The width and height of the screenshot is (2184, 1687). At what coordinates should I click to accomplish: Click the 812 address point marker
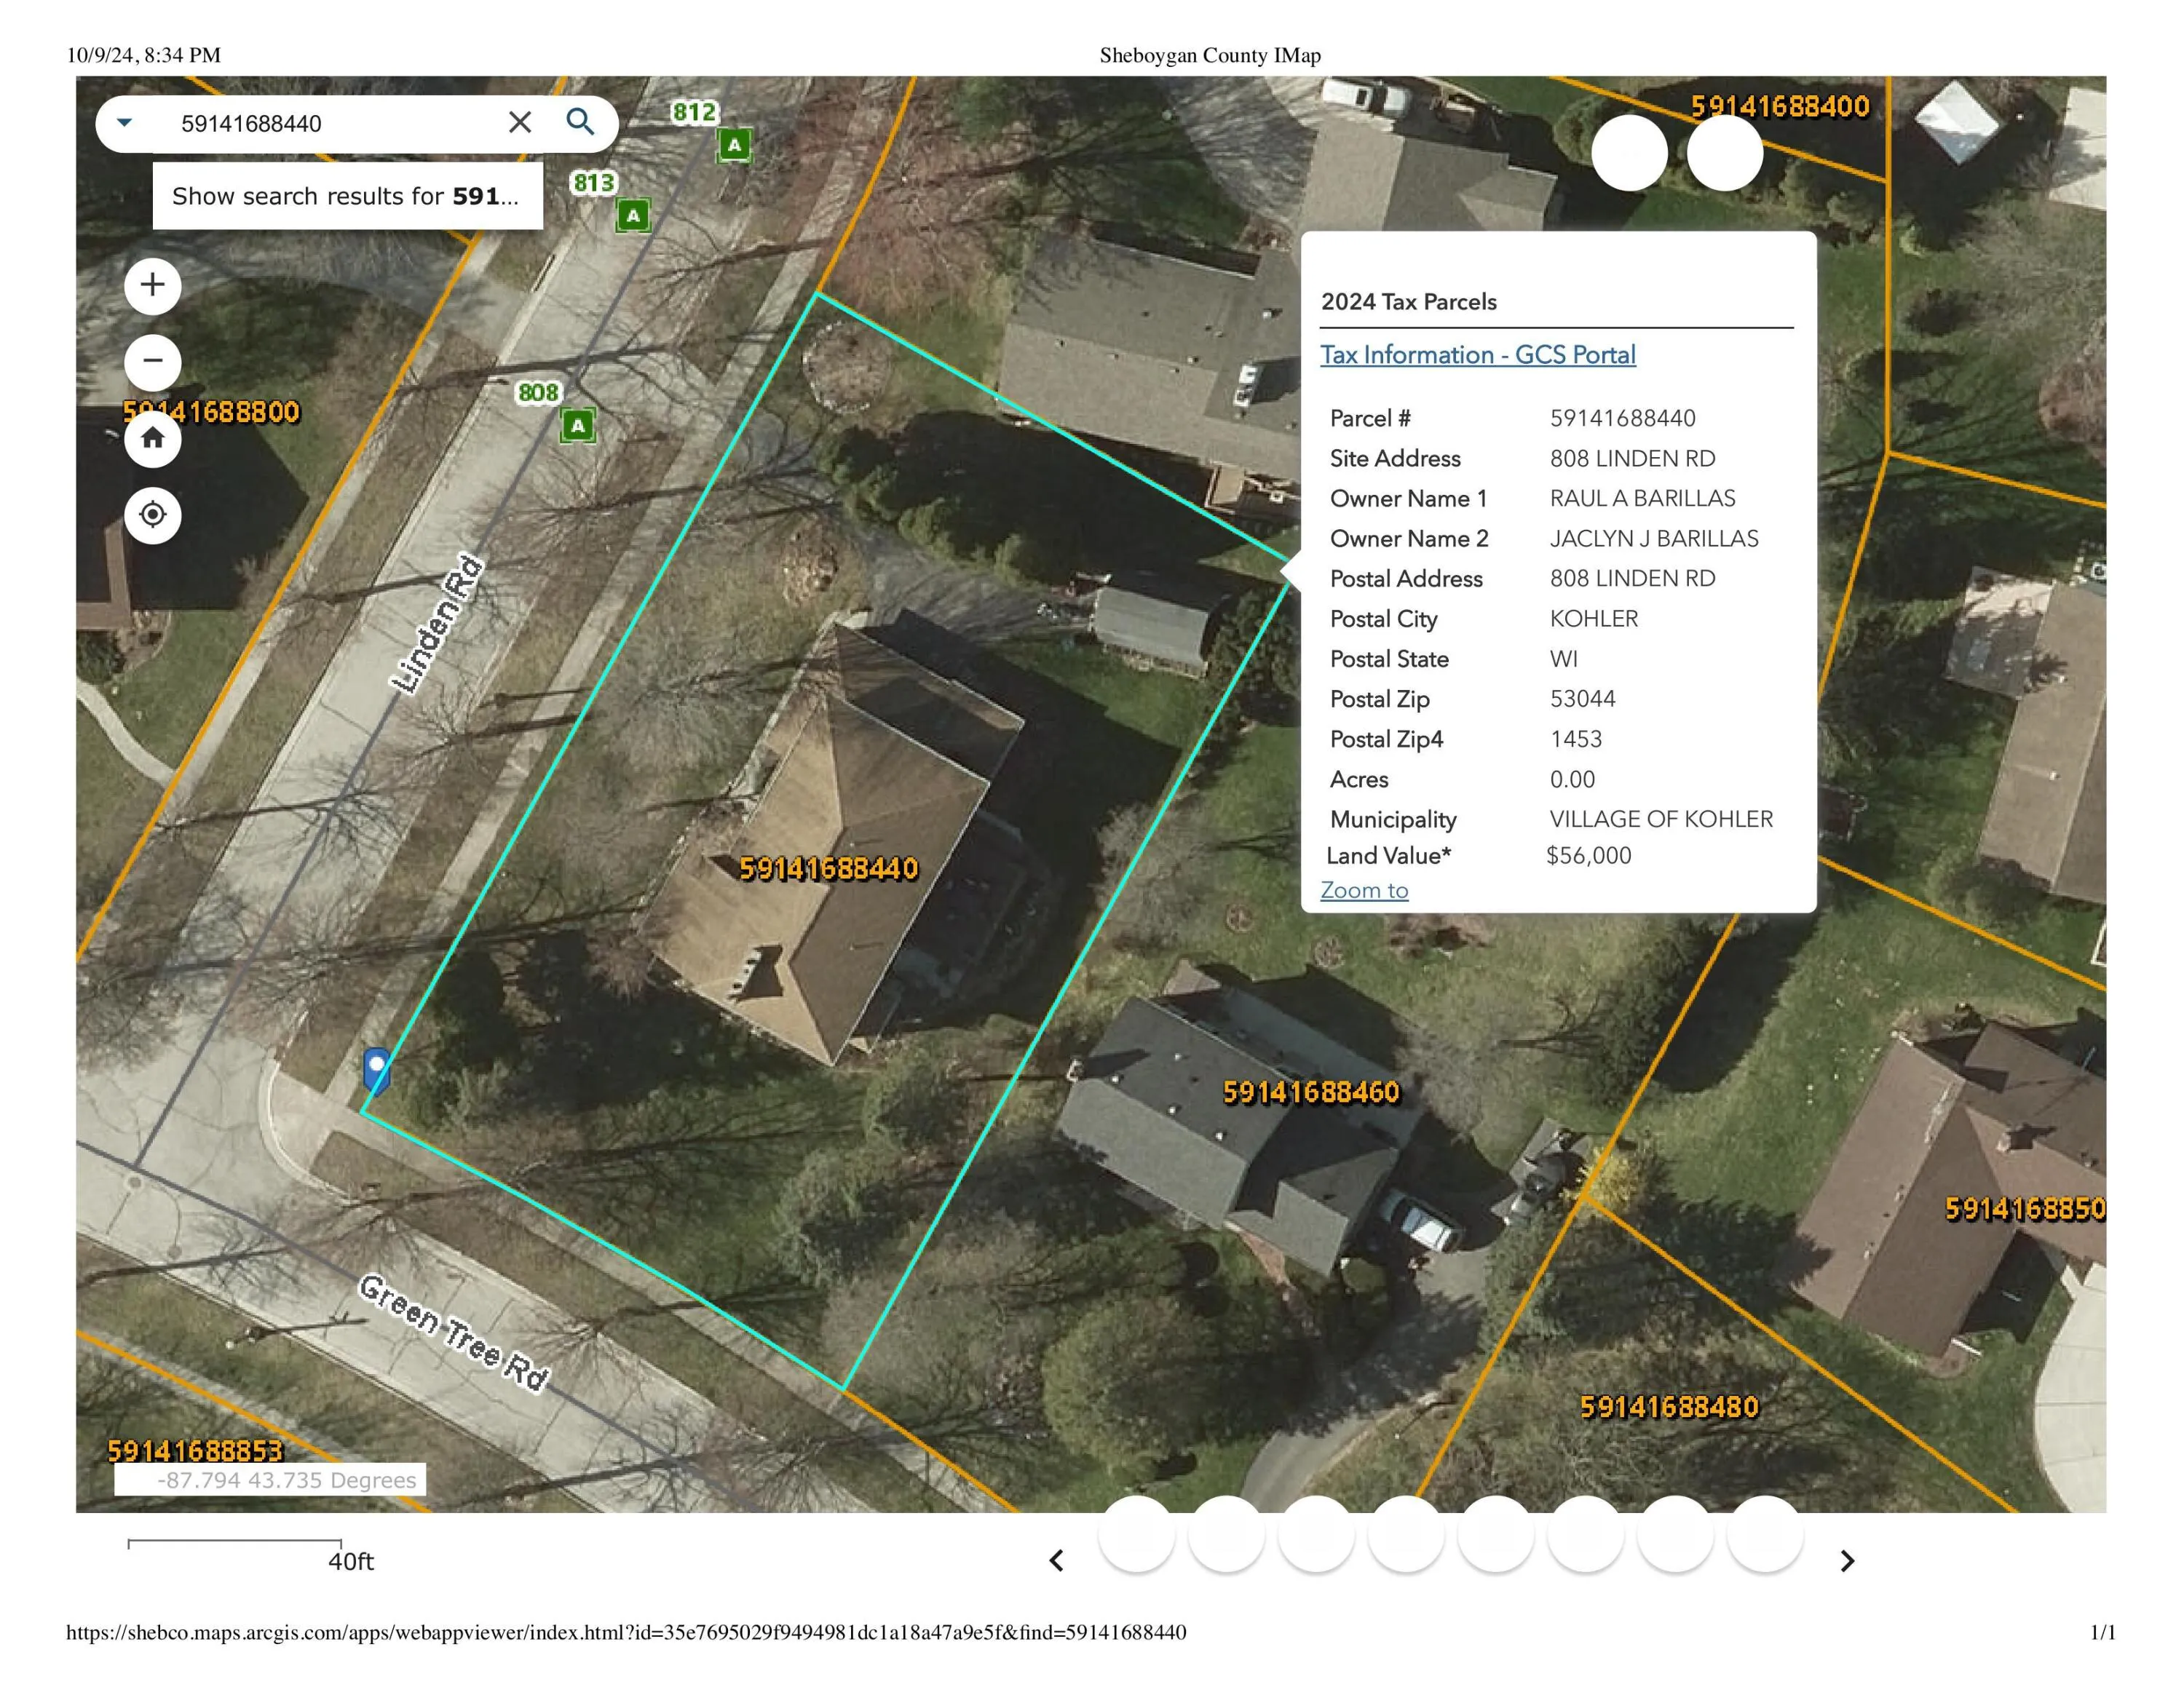734,145
